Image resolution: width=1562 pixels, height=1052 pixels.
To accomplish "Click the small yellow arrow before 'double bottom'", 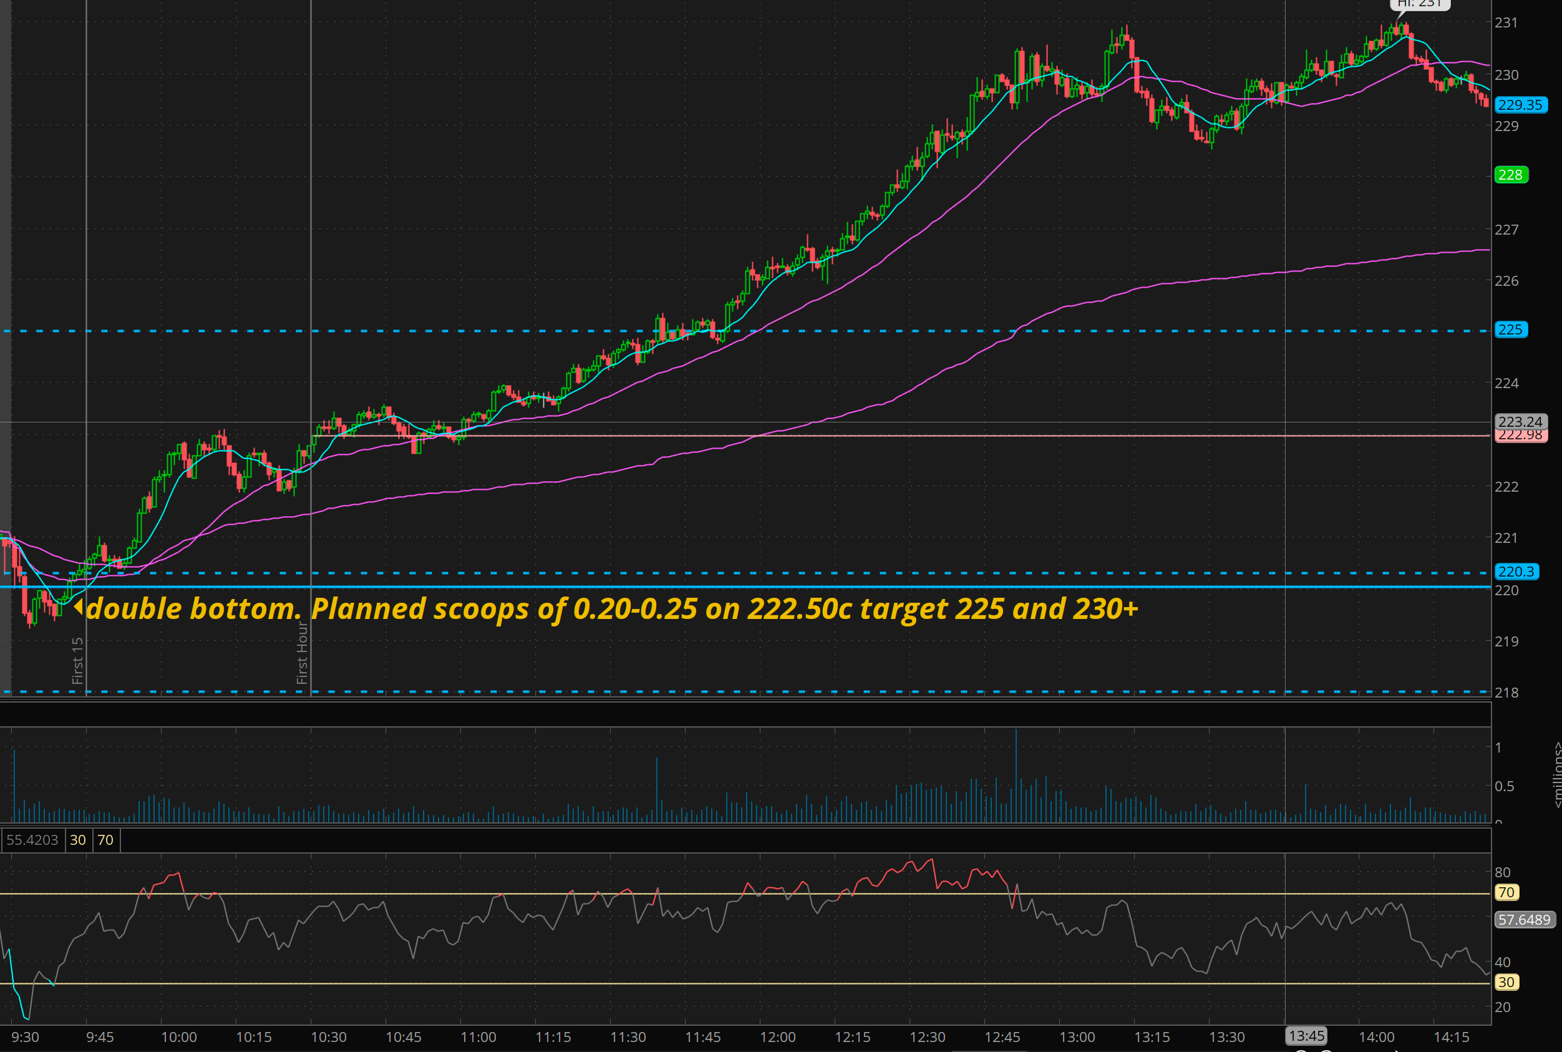I will click(79, 606).
